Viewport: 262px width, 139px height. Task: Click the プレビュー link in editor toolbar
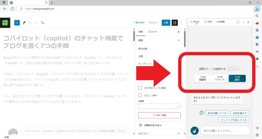(154, 23)
